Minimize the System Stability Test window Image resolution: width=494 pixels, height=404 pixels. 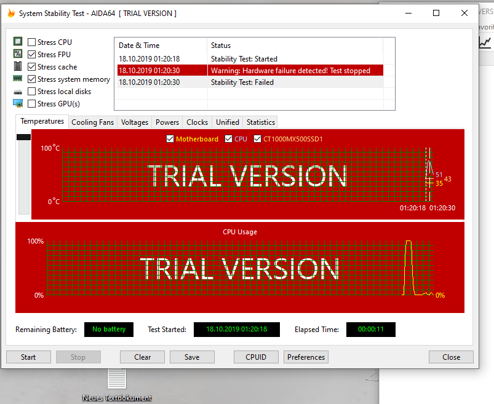pos(408,14)
